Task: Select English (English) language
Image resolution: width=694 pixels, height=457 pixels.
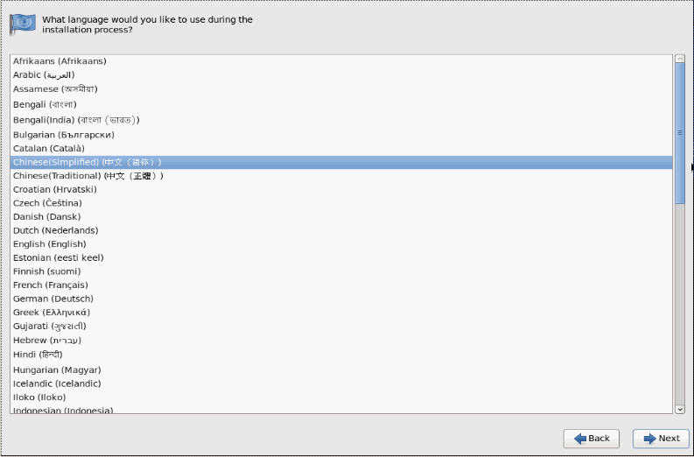Action: pos(50,244)
